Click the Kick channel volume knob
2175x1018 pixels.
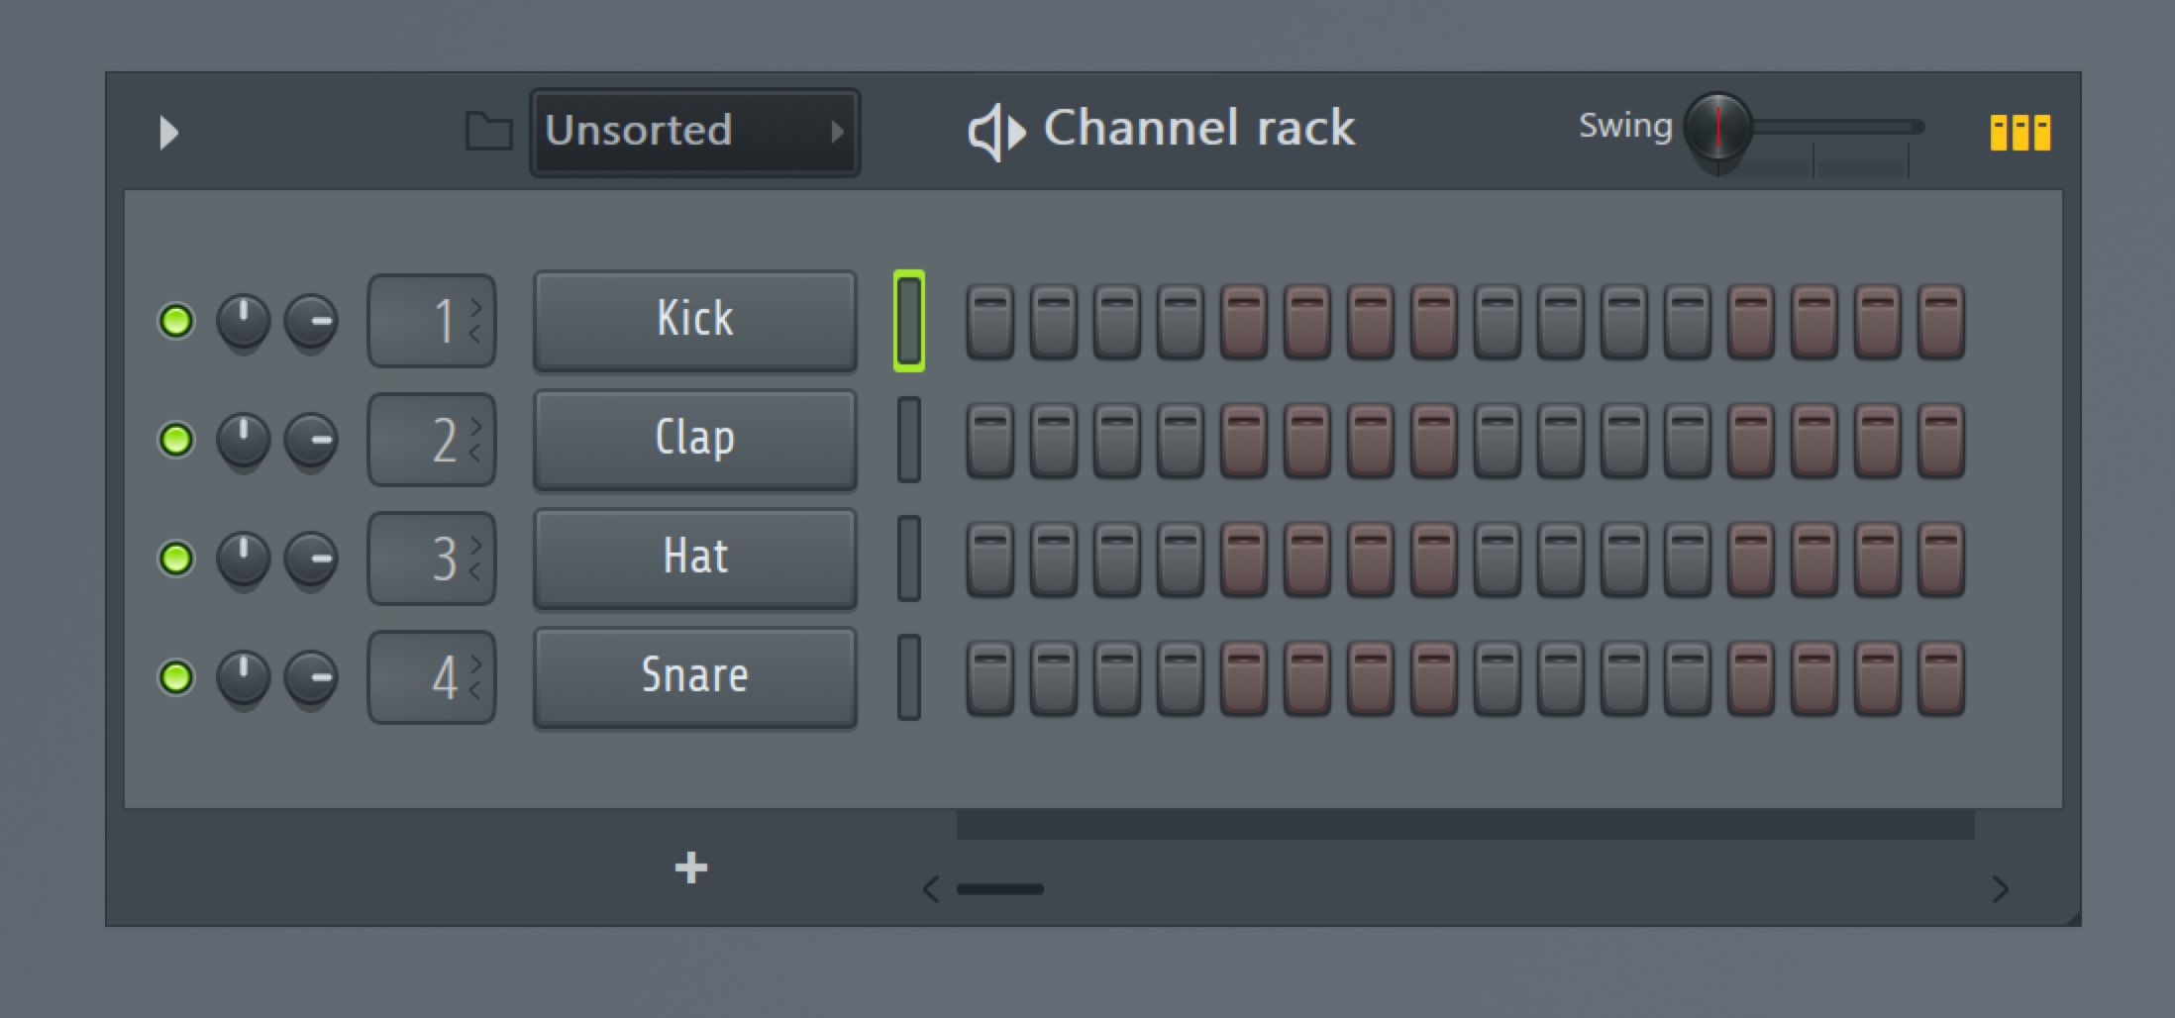click(x=311, y=321)
